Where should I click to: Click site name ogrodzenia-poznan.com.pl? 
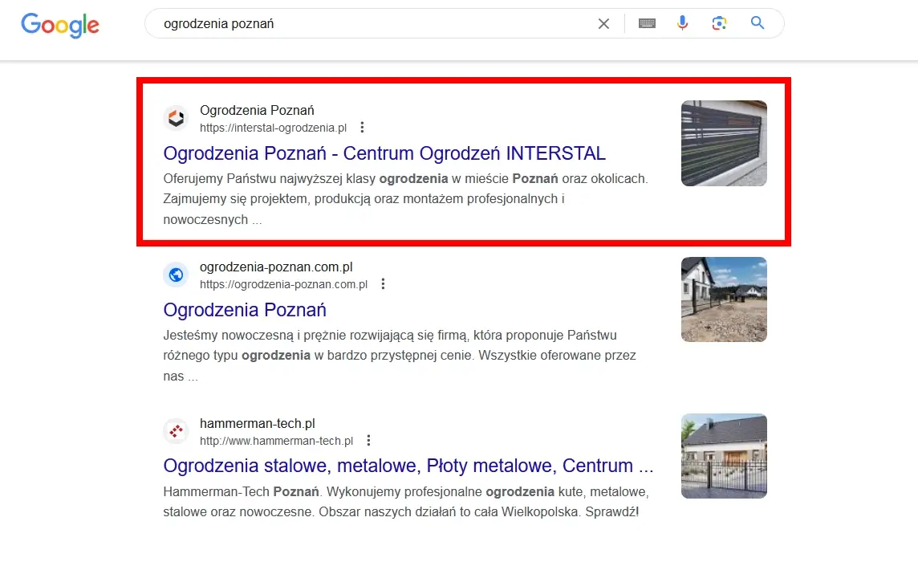276,267
